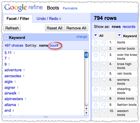Click the shearling boots keyword cell
Image resolution: width=140 pixels, height=123 pixels.
[124, 91]
